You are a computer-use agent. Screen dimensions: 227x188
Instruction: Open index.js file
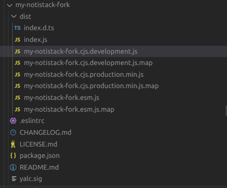[x=36, y=40]
